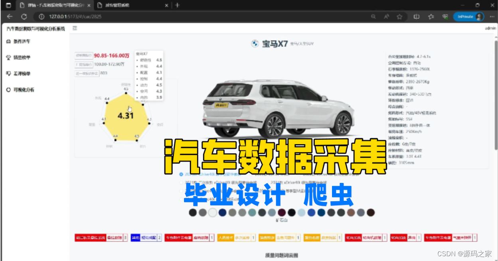
Task: Click the 质量问题词云图 heading
Action: point(282,255)
